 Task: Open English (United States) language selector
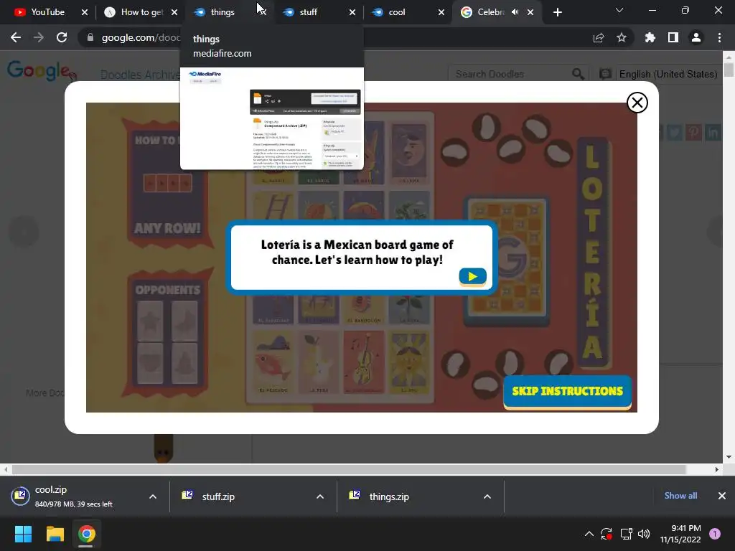tap(668, 74)
